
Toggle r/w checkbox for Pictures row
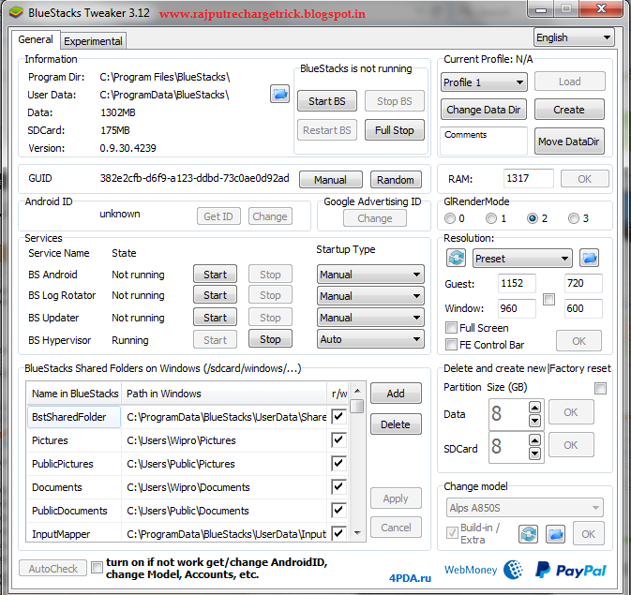338,439
